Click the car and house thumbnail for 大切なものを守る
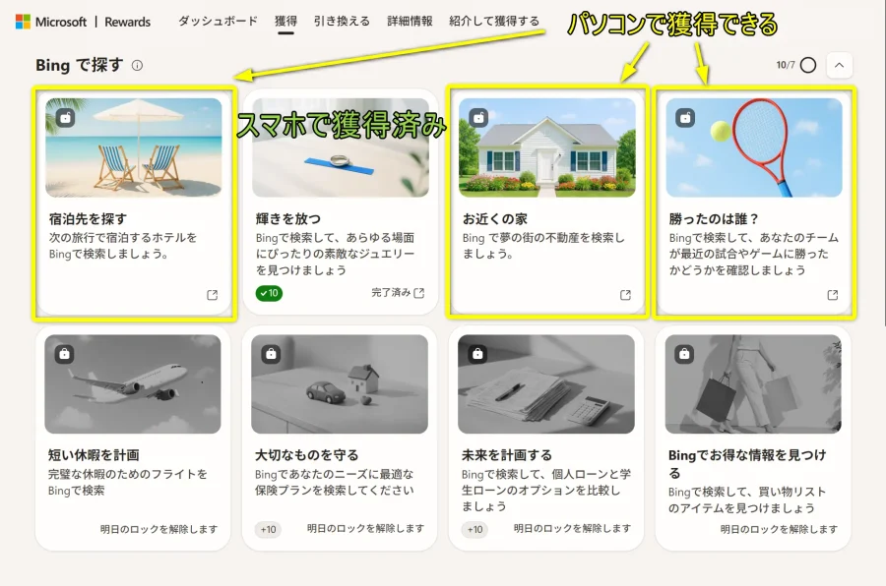The height and width of the screenshot is (586, 886). pos(340,384)
